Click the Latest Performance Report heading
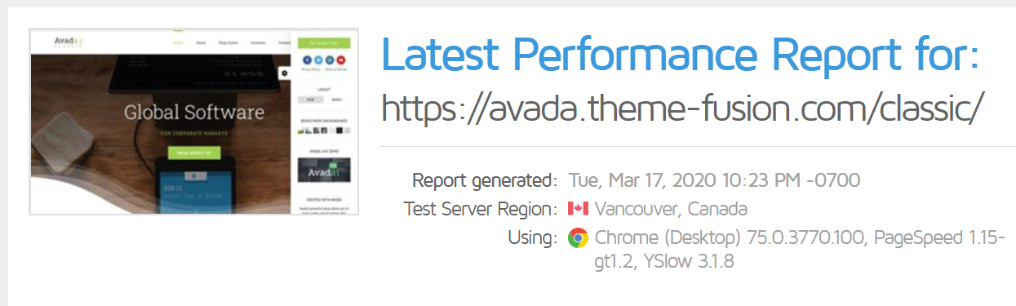Screen dimensions: 1016x306 [x=680, y=52]
